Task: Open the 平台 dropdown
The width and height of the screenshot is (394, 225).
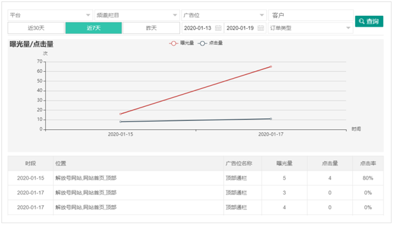Action: pos(50,15)
